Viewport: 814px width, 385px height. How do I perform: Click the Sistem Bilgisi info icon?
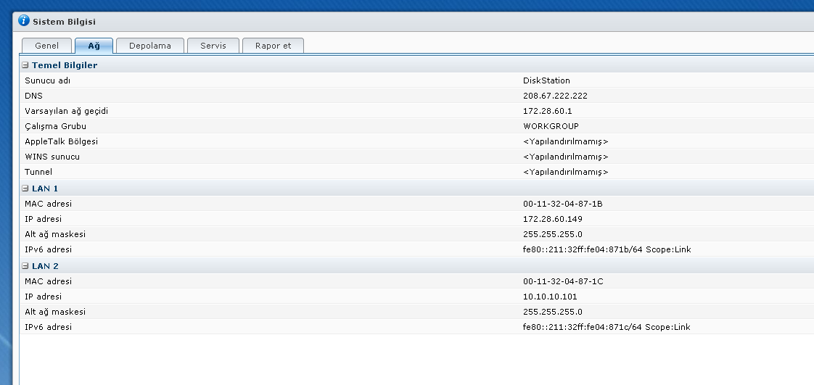tap(24, 21)
